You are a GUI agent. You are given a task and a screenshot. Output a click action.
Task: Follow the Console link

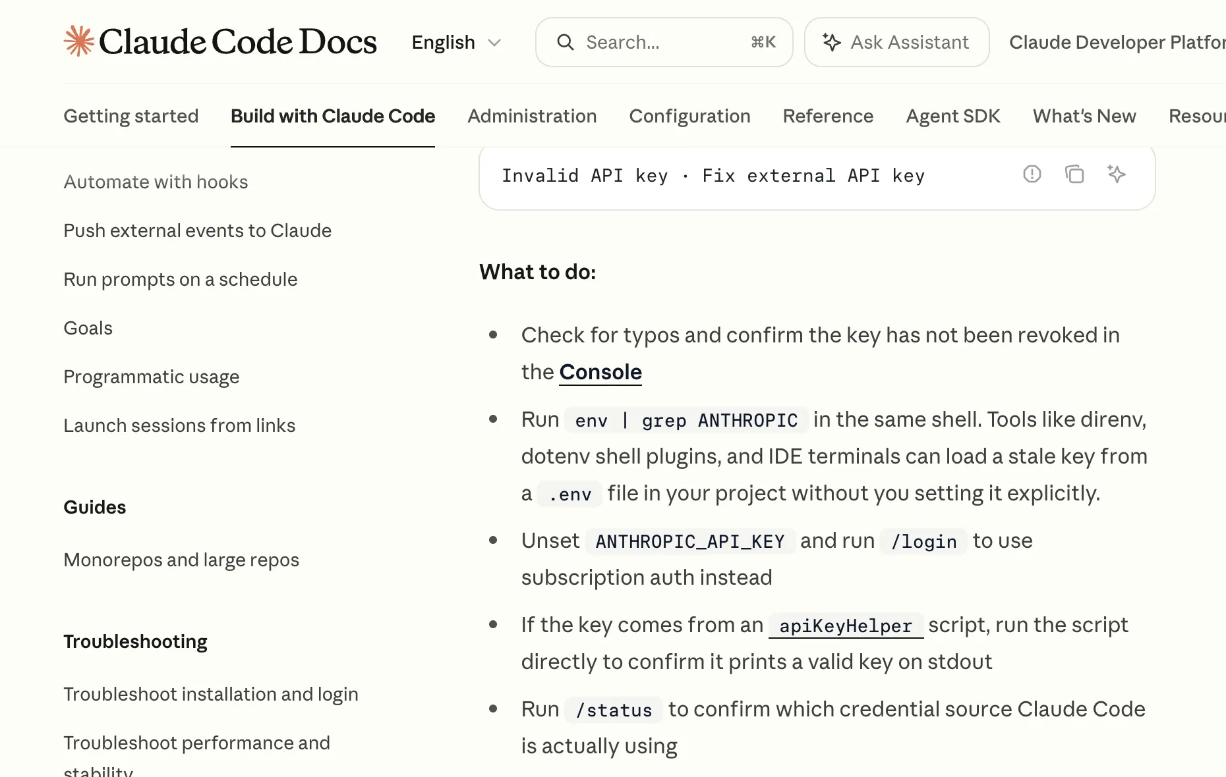click(x=600, y=372)
